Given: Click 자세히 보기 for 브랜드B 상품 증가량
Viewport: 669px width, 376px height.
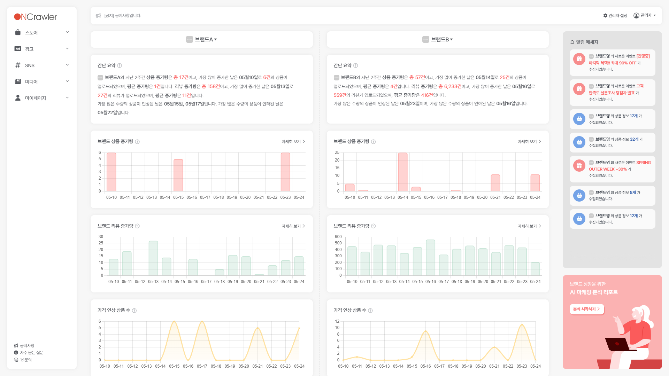Looking at the screenshot, I should pos(529,142).
